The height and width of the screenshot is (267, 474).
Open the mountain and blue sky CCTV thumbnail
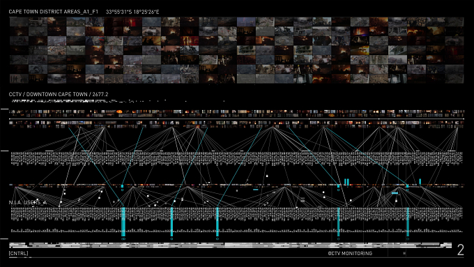75,22
